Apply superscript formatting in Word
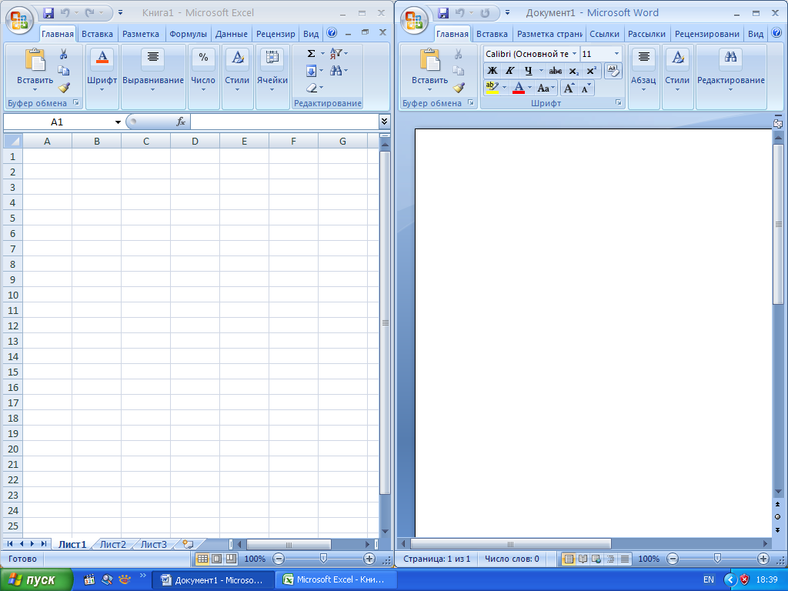The height and width of the screenshot is (591, 788). coord(592,71)
